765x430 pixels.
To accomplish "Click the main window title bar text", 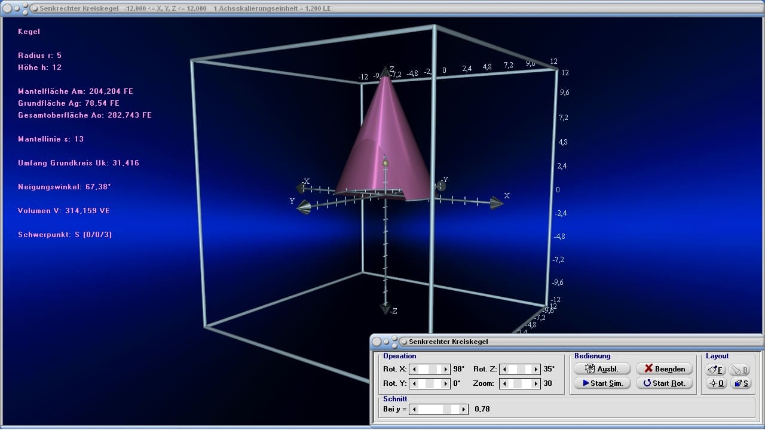I will point(185,8).
